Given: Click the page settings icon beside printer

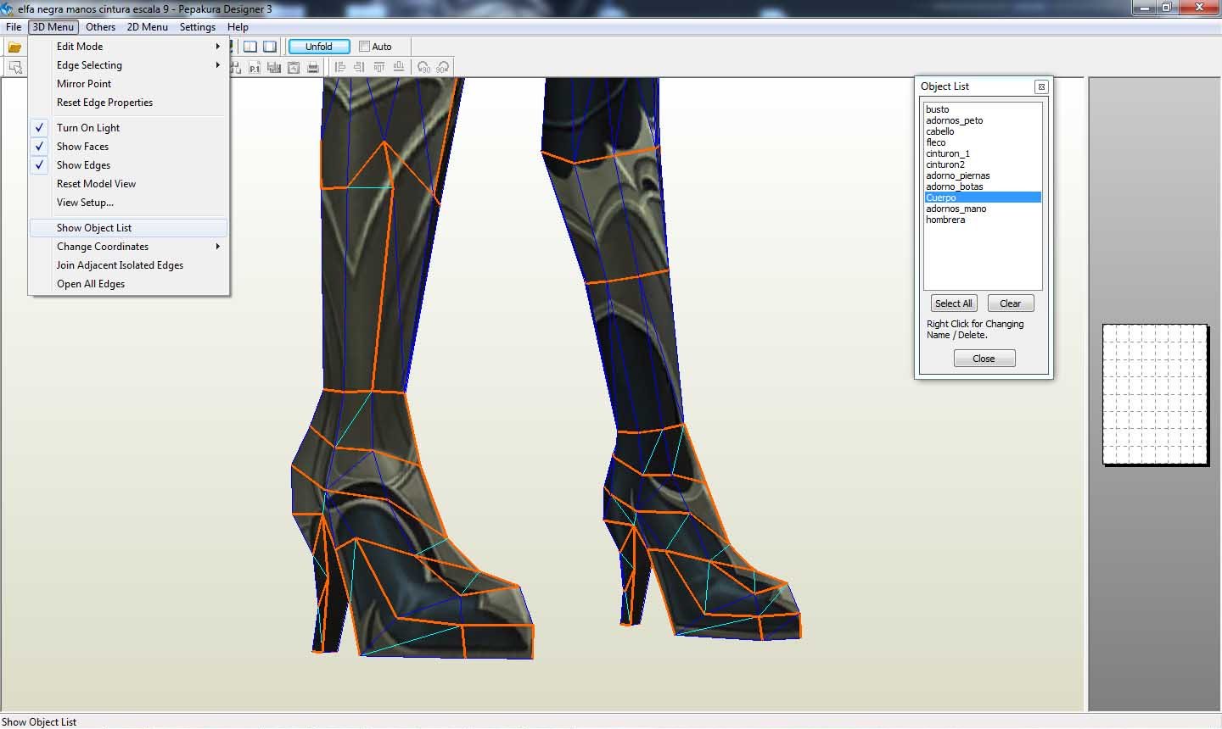Looking at the screenshot, I should coord(294,67).
